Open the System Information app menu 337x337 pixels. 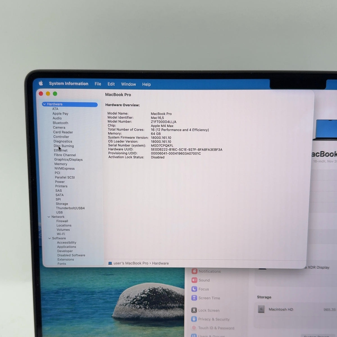pyautogui.click(x=69, y=84)
